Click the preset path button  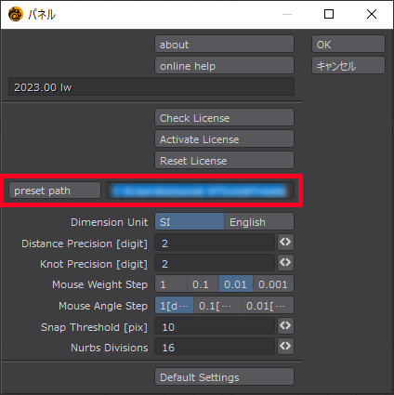click(x=55, y=191)
